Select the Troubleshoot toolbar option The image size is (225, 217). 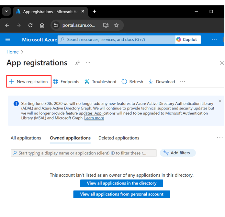(x=100, y=82)
